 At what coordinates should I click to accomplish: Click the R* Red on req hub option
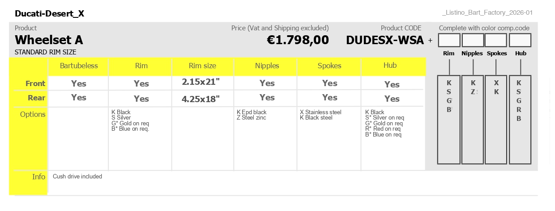pos(384,129)
